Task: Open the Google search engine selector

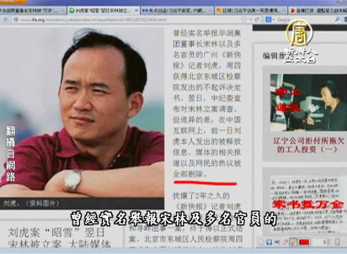Action: tap(269, 20)
